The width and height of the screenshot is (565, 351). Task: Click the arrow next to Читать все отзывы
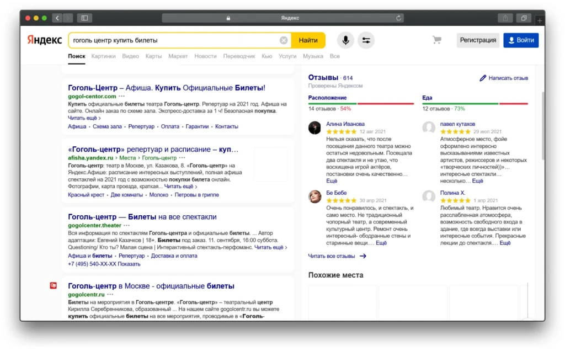tap(363, 256)
